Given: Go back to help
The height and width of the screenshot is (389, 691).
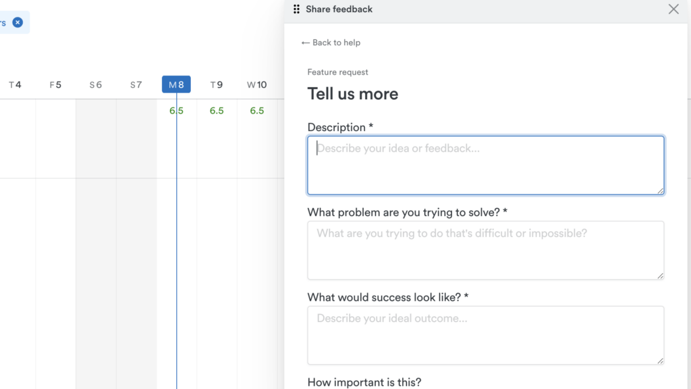Looking at the screenshot, I should (331, 43).
